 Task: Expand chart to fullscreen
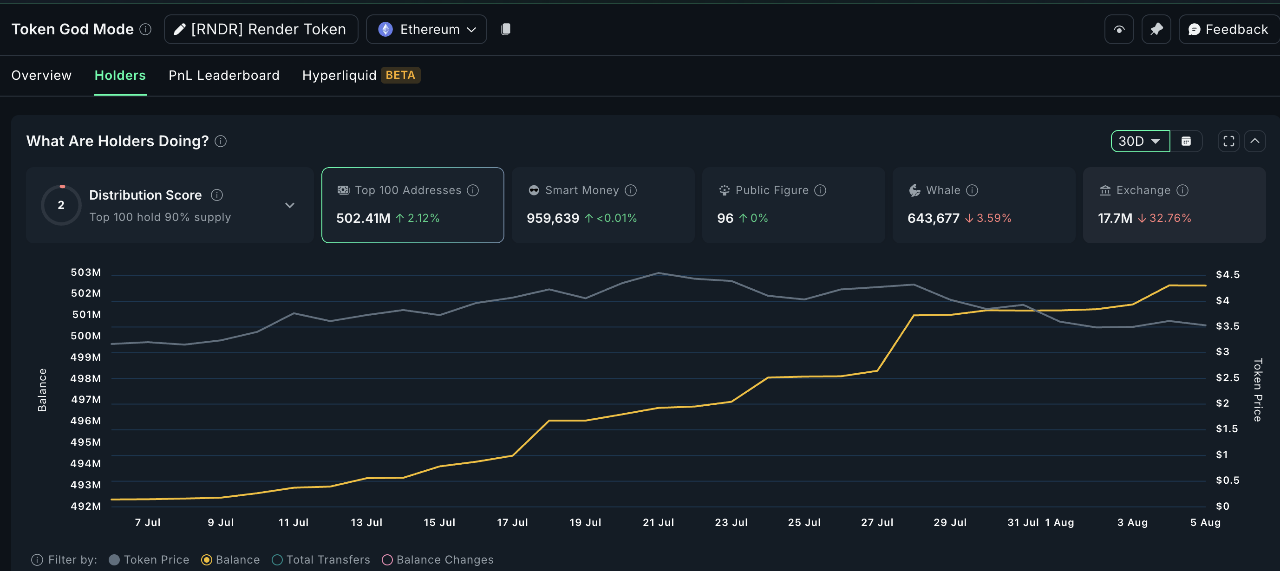click(x=1228, y=142)
